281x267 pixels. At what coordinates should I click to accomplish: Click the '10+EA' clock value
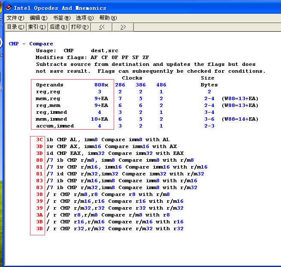[x=100, y=119]
